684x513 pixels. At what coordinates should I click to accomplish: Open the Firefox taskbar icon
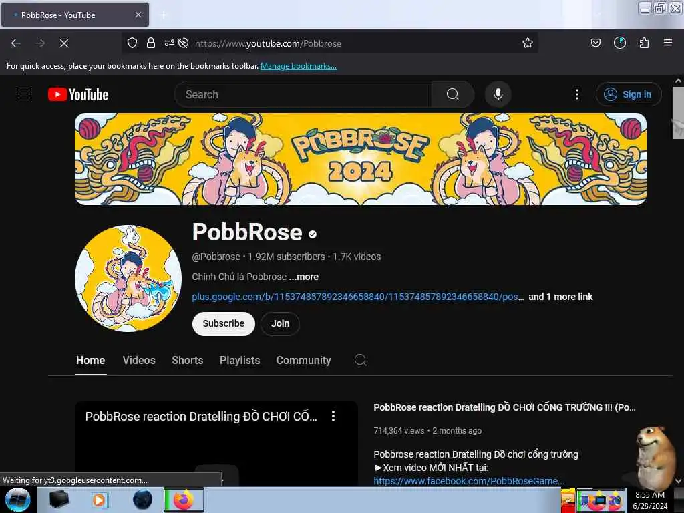[184, 500]
